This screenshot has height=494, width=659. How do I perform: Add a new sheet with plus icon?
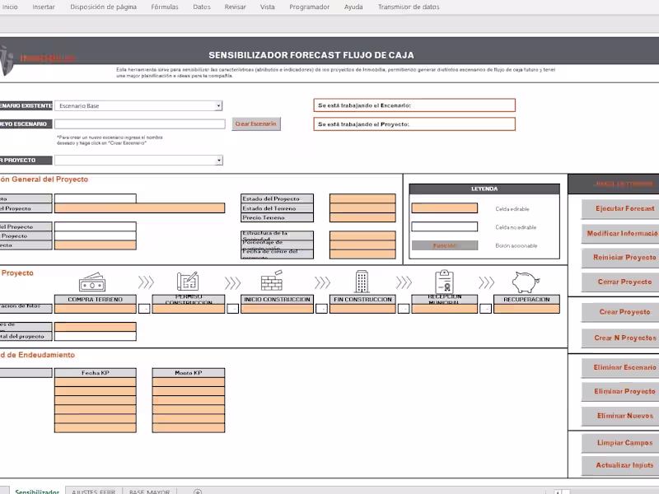[198, 491]
